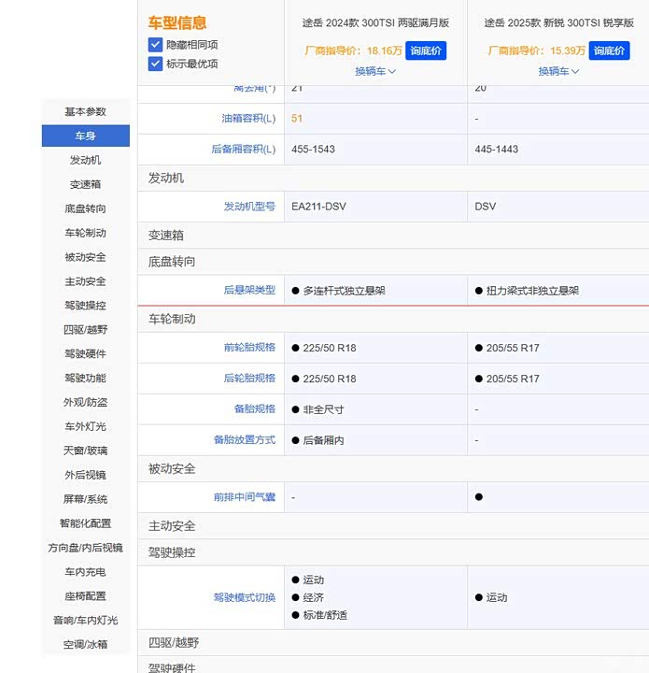This screenshot has width=649, height=673.
Task: Go to 变速箱 in the sidebar
Action: click(85, 185)
